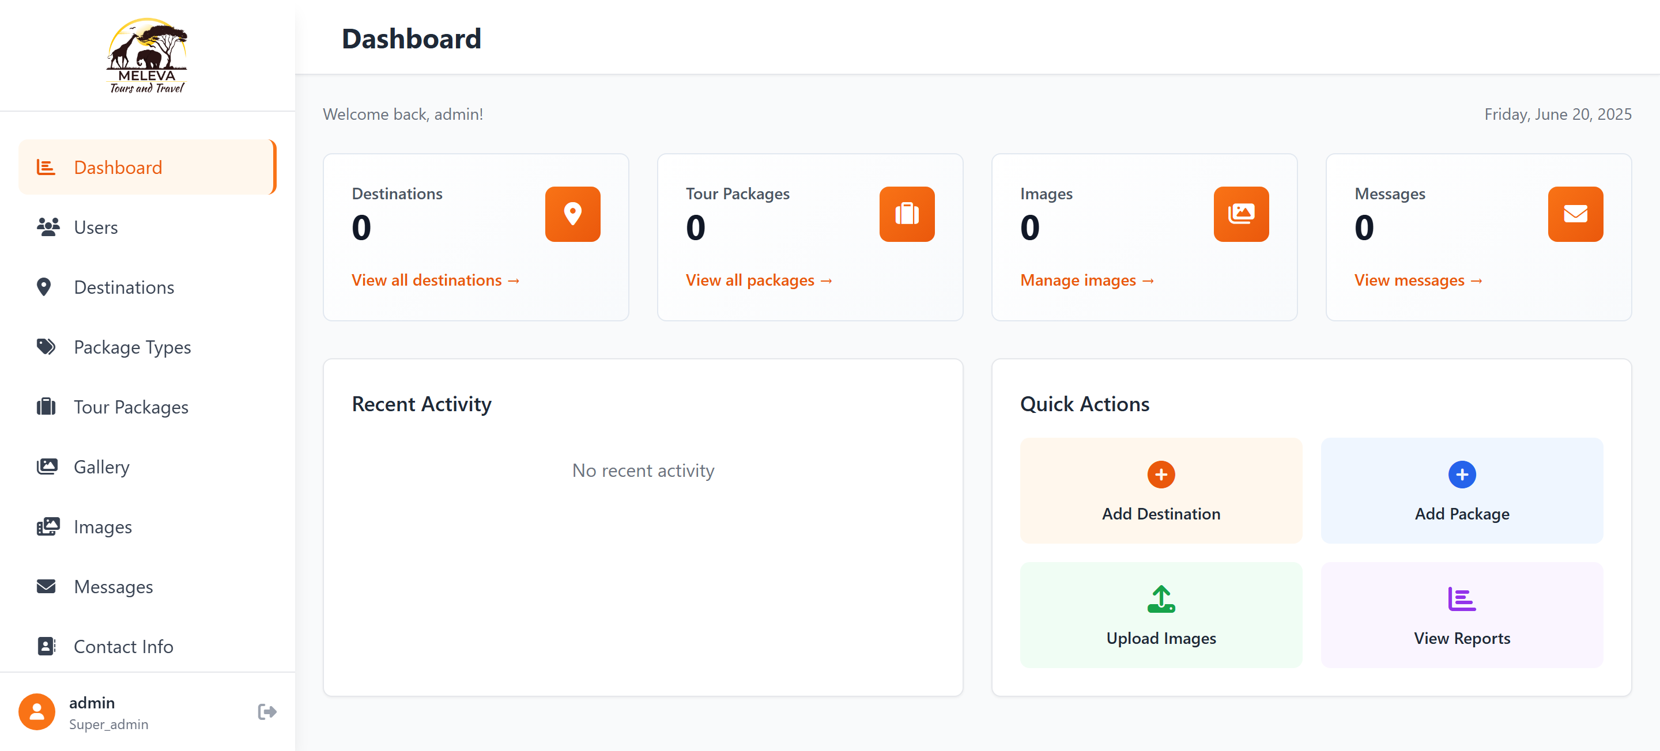Click the Messages label on the stat card
The width and height of the screenshot is (1660, 751).
click(1389, 194)
